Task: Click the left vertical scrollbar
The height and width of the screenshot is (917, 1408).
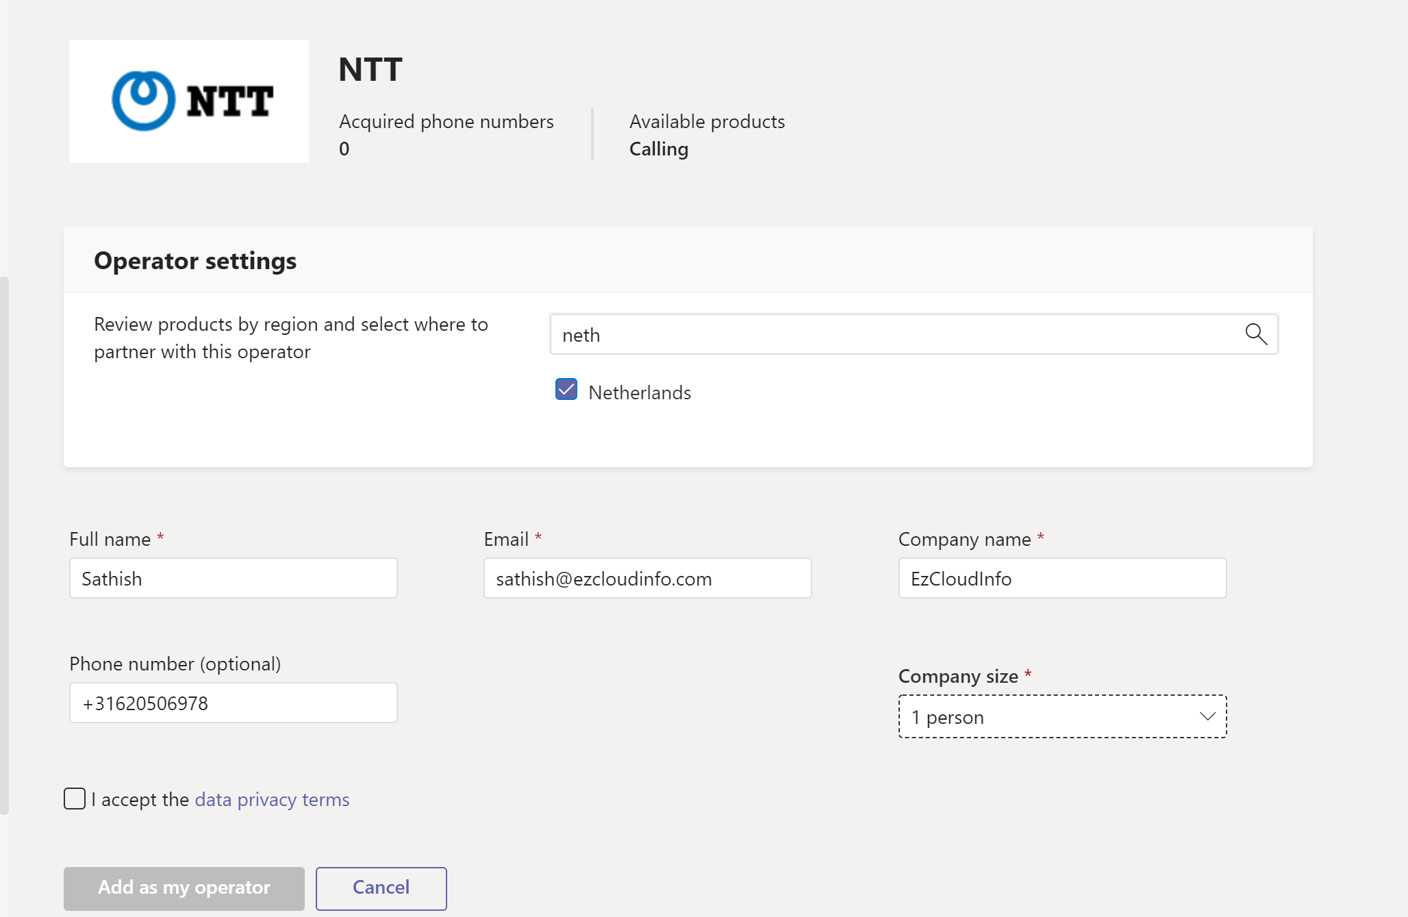Action: 4,545
